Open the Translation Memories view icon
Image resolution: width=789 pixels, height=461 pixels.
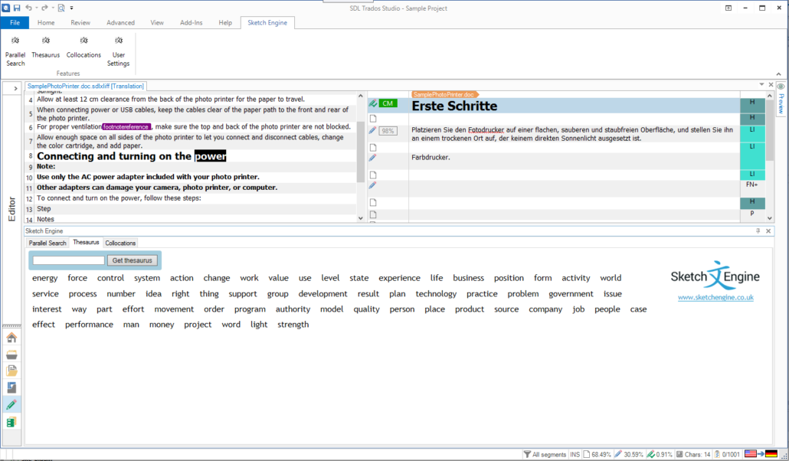(x=11, y=422)
